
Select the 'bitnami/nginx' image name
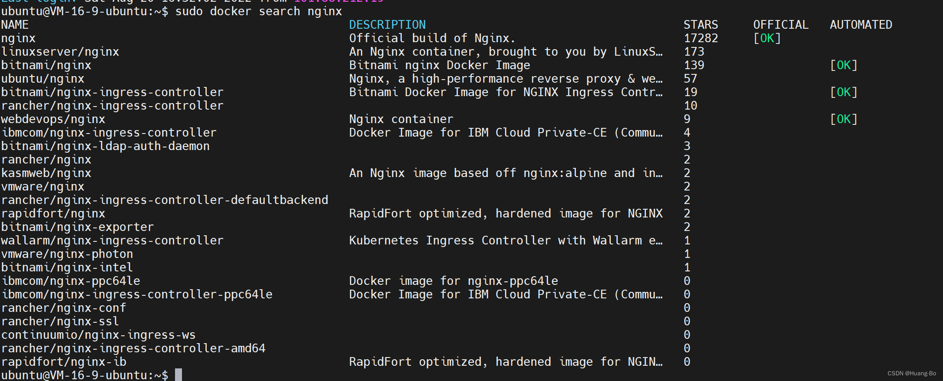point(46,65)
